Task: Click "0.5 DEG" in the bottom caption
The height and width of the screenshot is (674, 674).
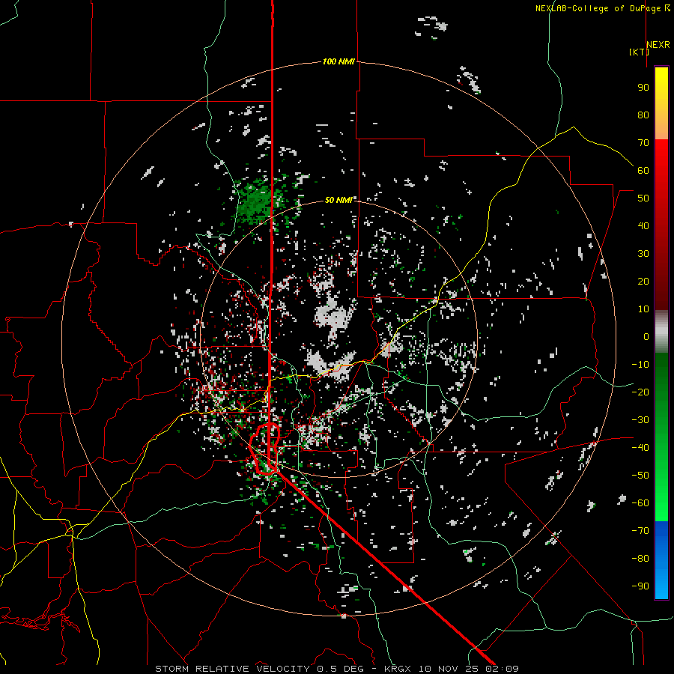Action: coord(340,669)
